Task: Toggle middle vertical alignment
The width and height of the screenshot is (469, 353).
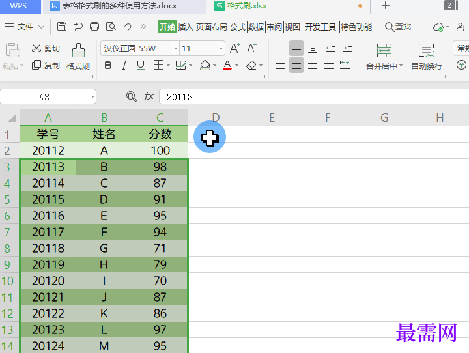Action: click(296, 48)
